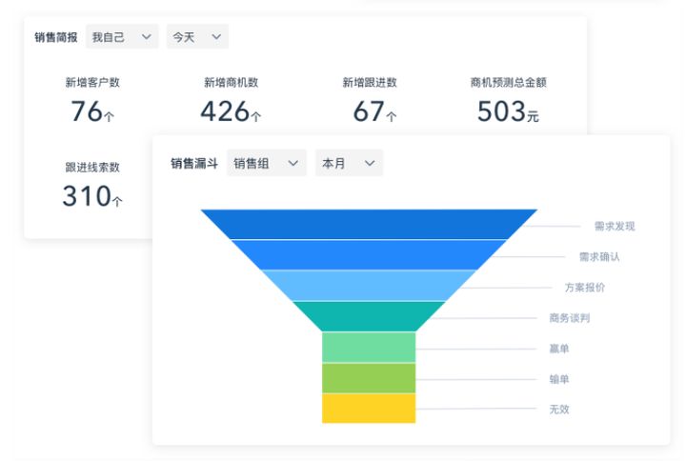The height and width of the screenshot is (461, 686).
Task: Select the 输单 funnel label
Action: coord(558,379)
